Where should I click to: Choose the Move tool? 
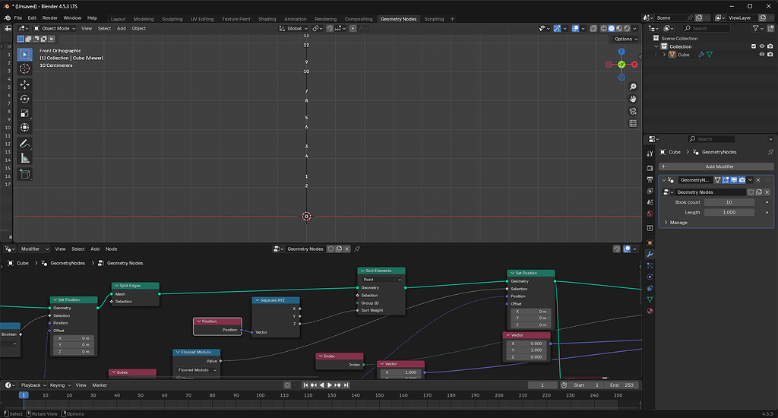click(x=24, y=85)
